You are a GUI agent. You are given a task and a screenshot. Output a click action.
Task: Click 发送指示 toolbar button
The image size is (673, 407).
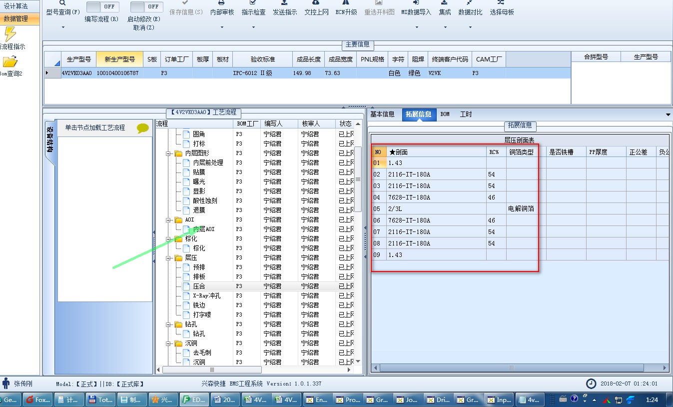pyautogui.click(x=285, y=8)
